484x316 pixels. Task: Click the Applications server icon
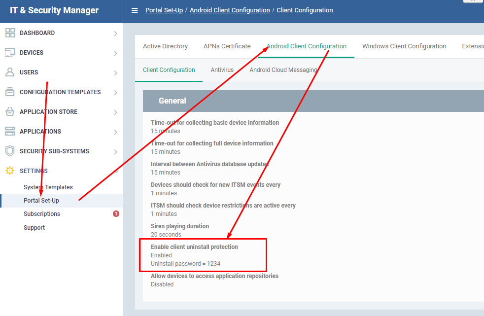(x=10, y=131)
